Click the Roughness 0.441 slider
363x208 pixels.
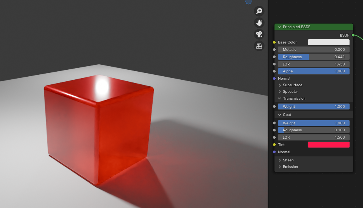click(314, 57)
